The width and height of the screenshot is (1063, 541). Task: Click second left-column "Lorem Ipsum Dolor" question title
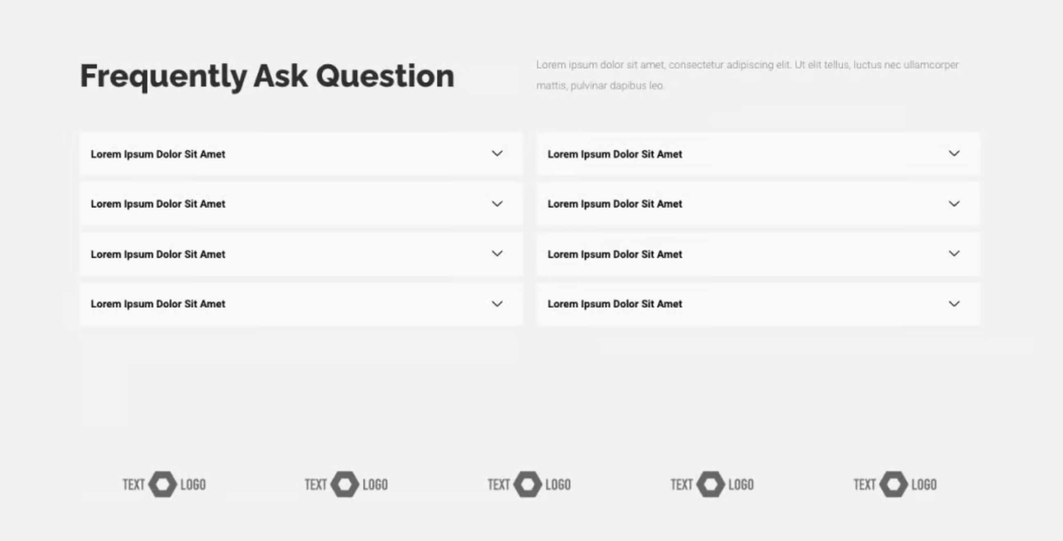(x=158, y=204)
